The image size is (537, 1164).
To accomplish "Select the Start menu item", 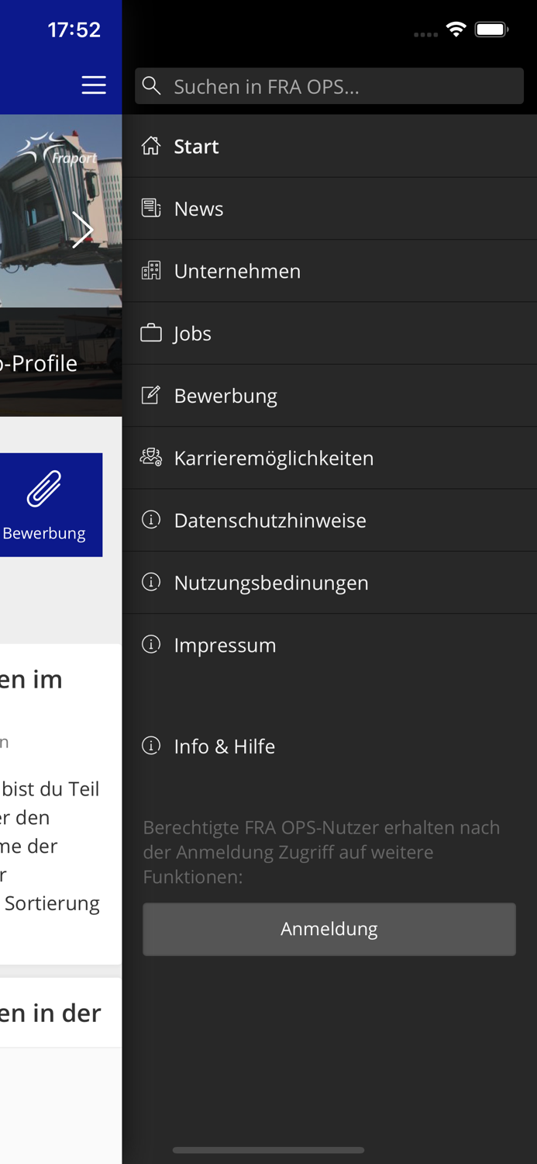I will coord(196,145).
